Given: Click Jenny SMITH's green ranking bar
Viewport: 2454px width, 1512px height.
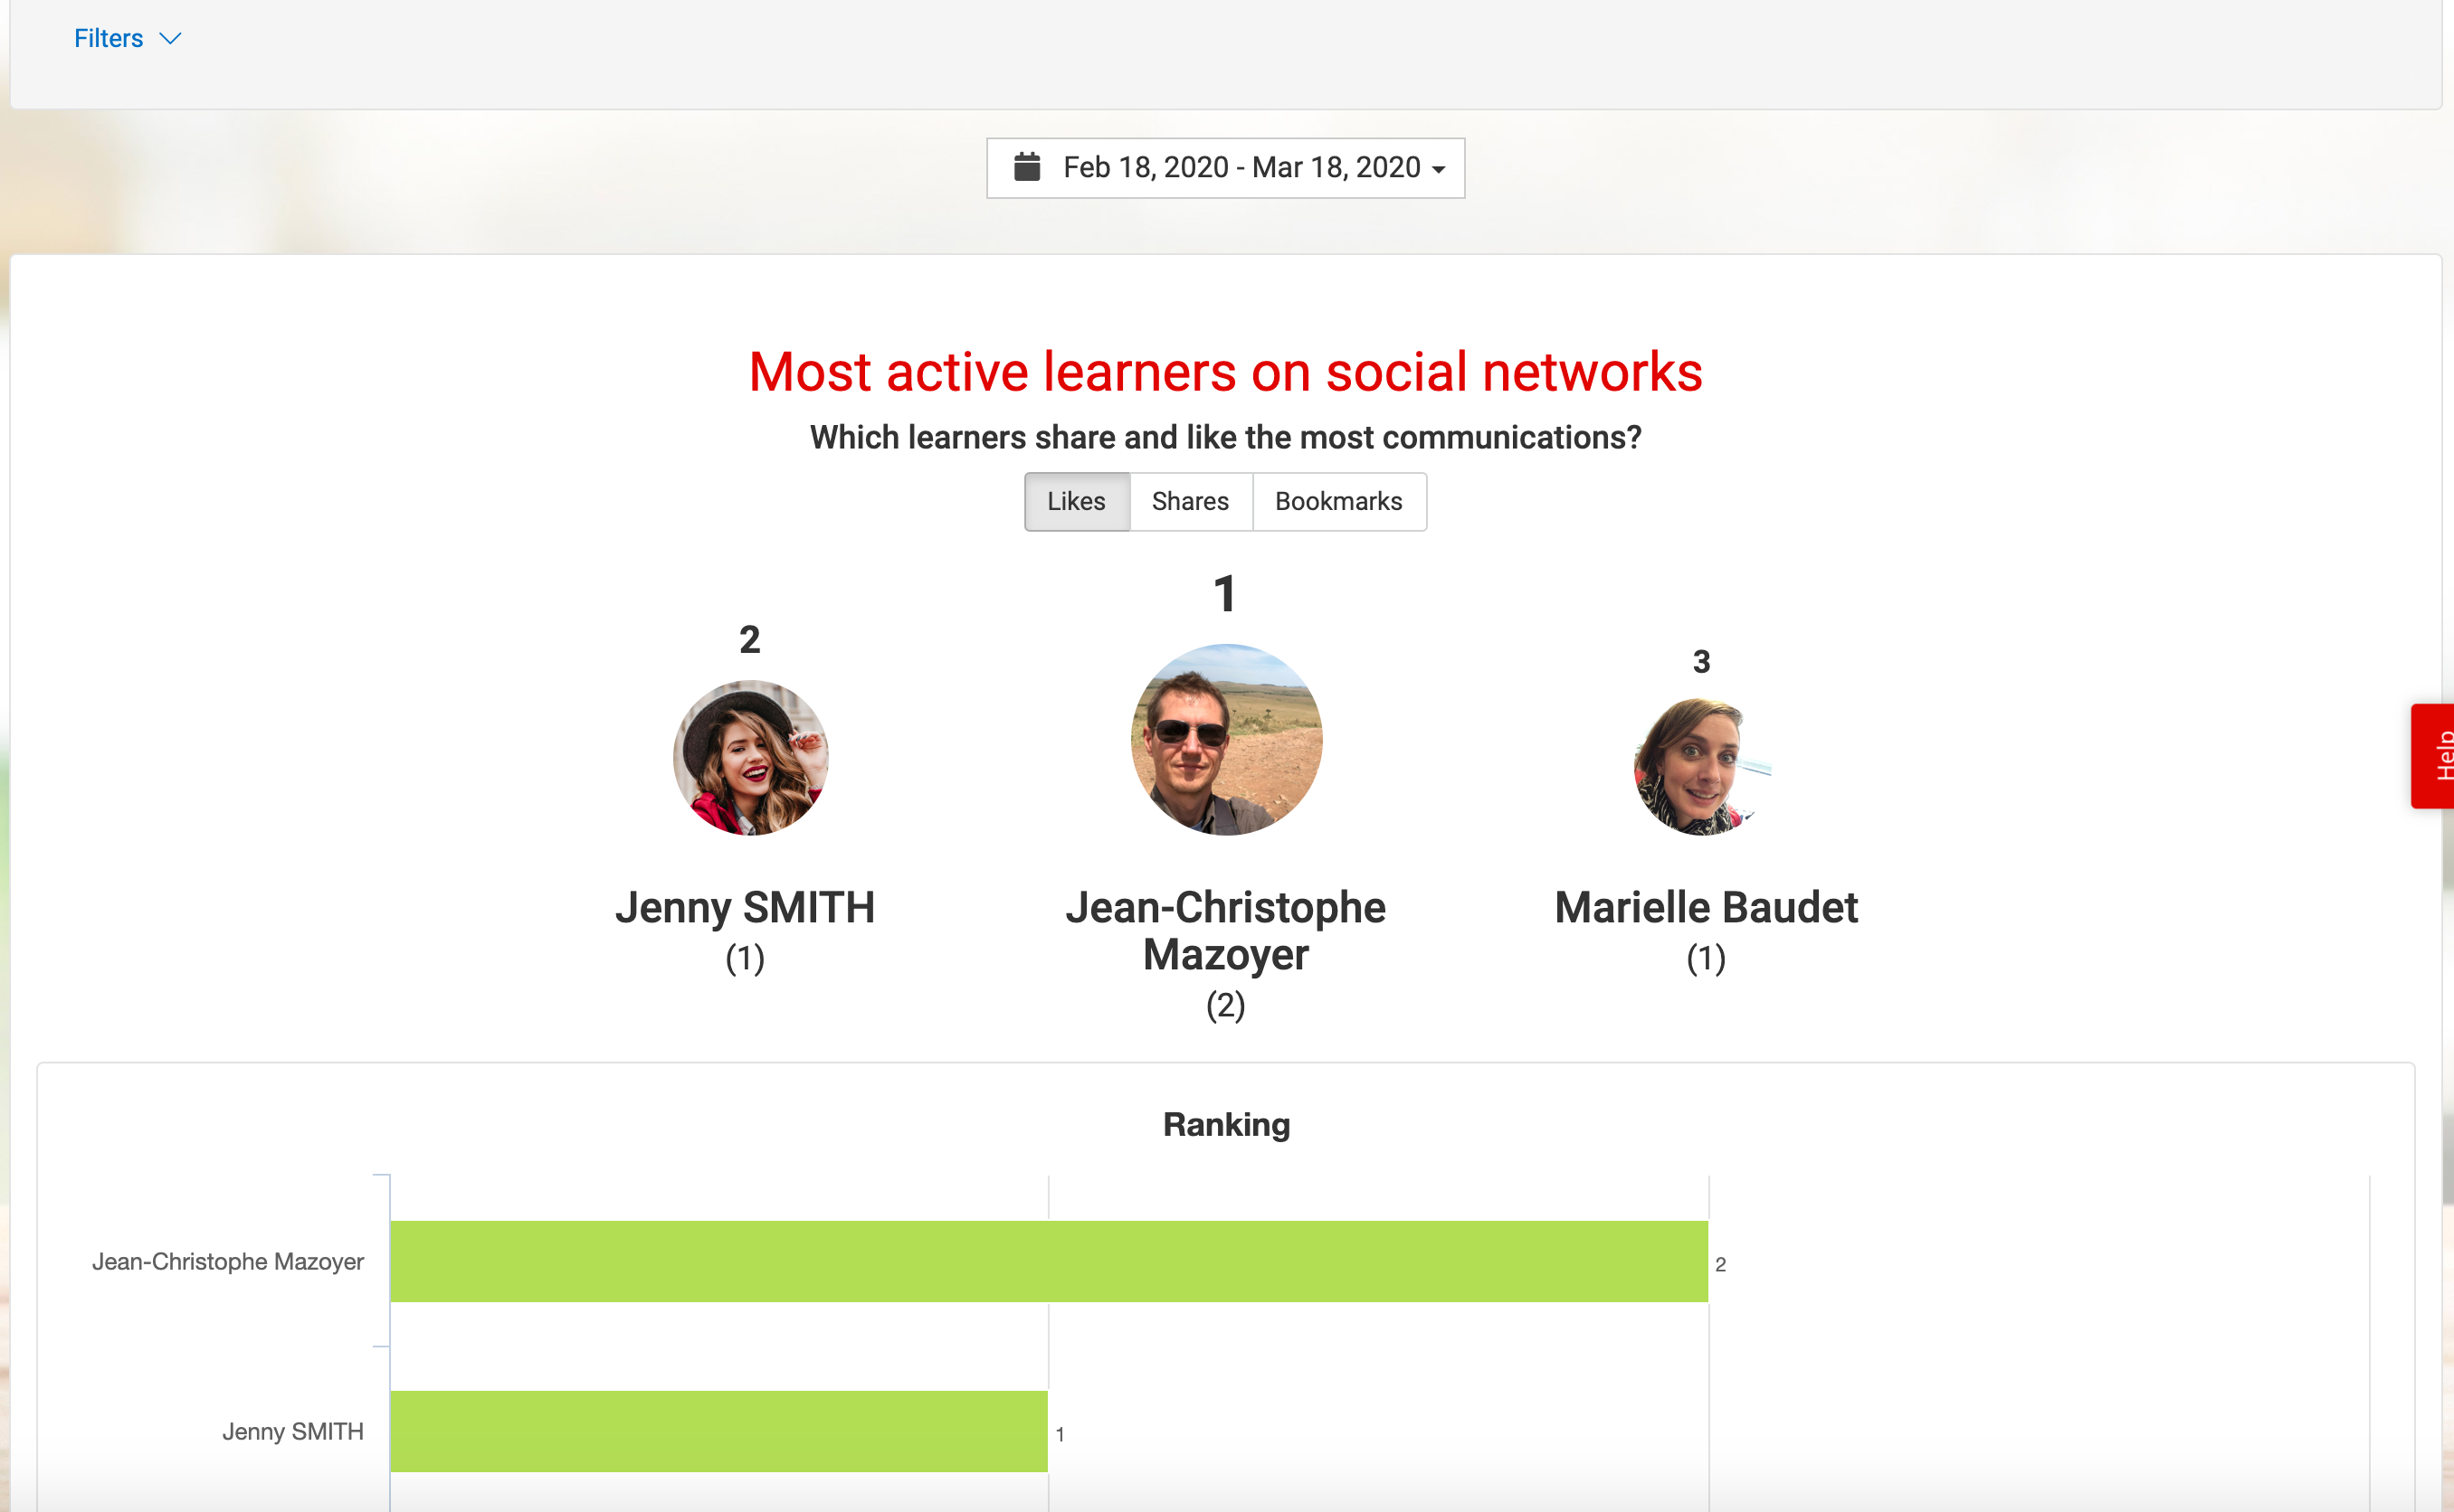Looking at the screenshot, I should point(718,1431).
